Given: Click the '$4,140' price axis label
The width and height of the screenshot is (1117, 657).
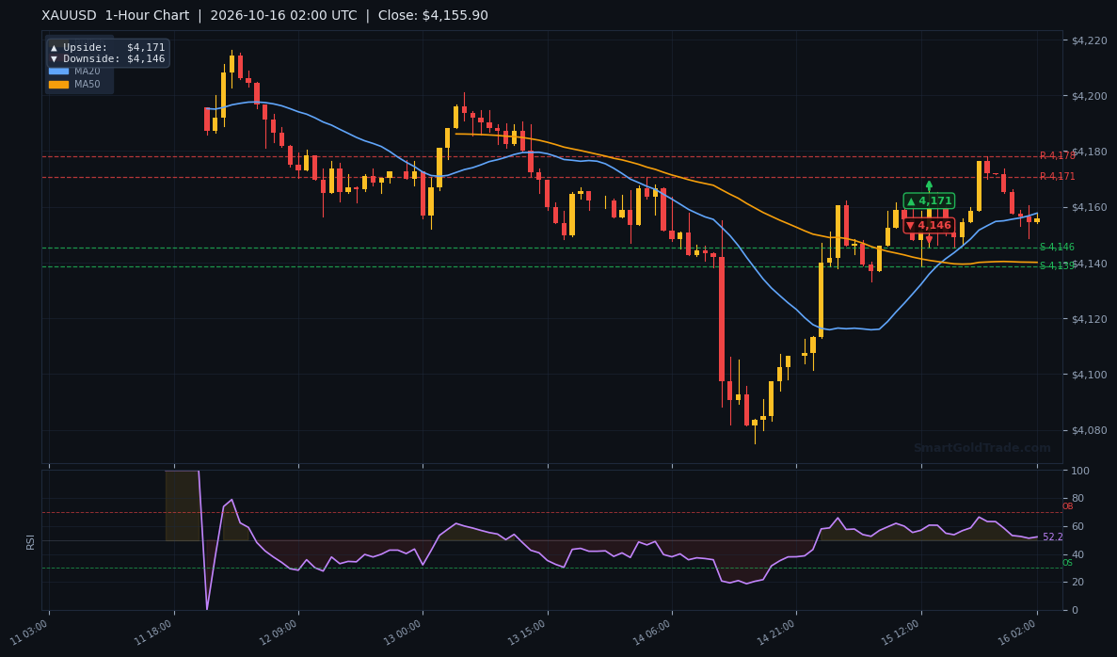Looking at the screenshot, I should pyautogui.click(x=1089, y=264).
